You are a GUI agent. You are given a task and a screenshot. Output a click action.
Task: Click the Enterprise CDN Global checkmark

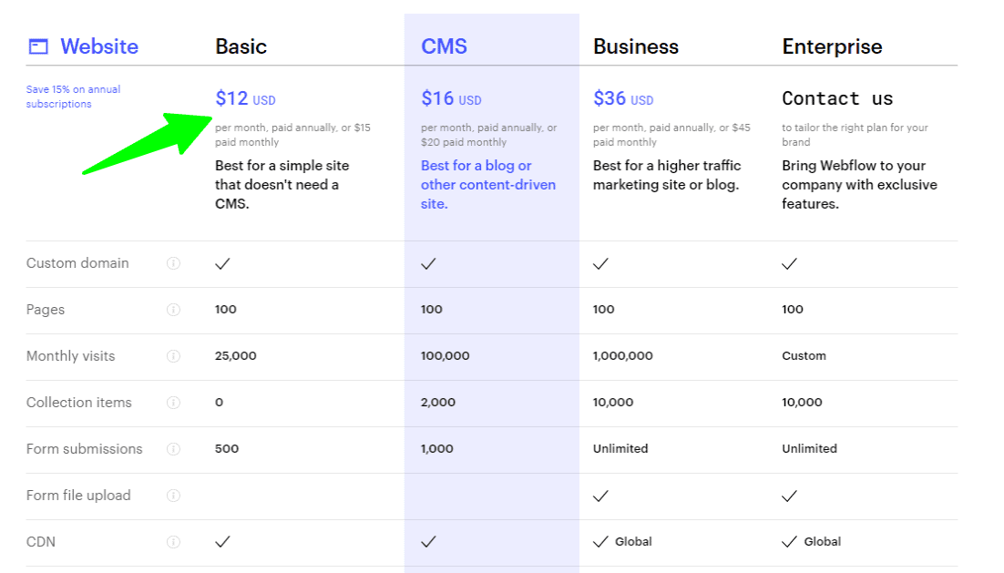790,542
